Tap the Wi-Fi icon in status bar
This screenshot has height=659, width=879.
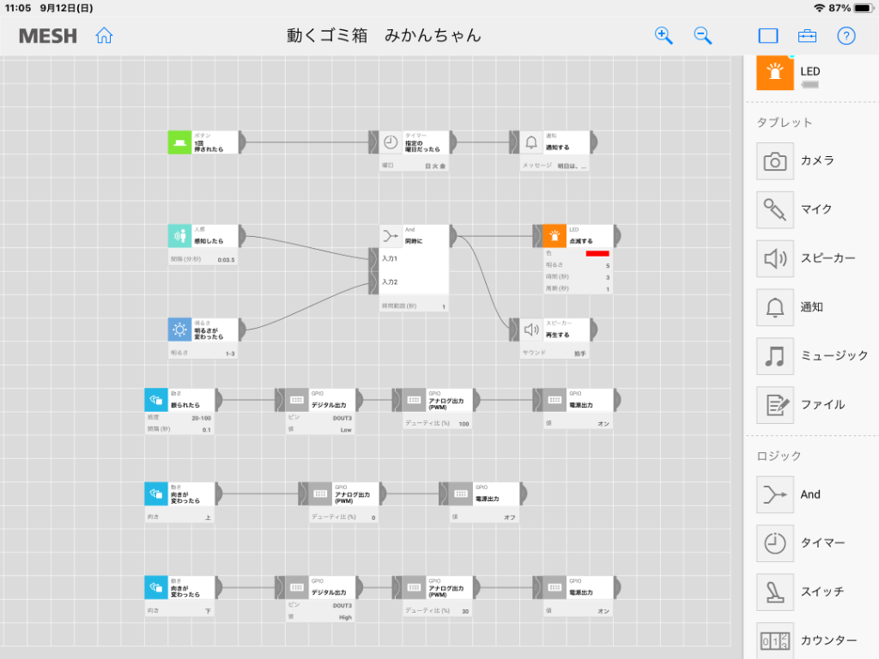click(x=819, y=9)
